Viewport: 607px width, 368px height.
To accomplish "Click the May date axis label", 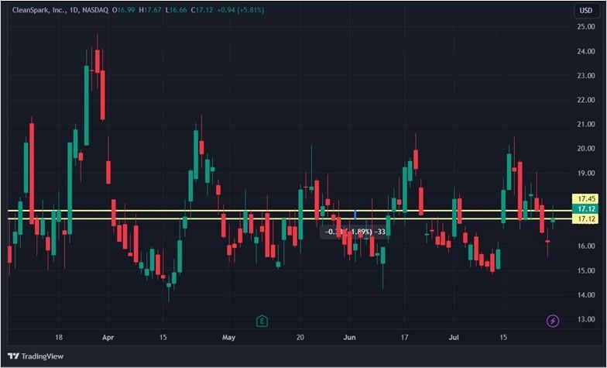I will point(228,338).
